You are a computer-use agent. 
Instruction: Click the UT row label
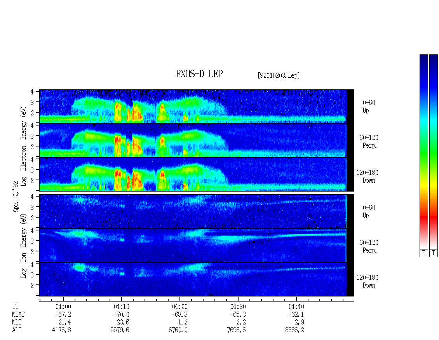click(15, 307)
